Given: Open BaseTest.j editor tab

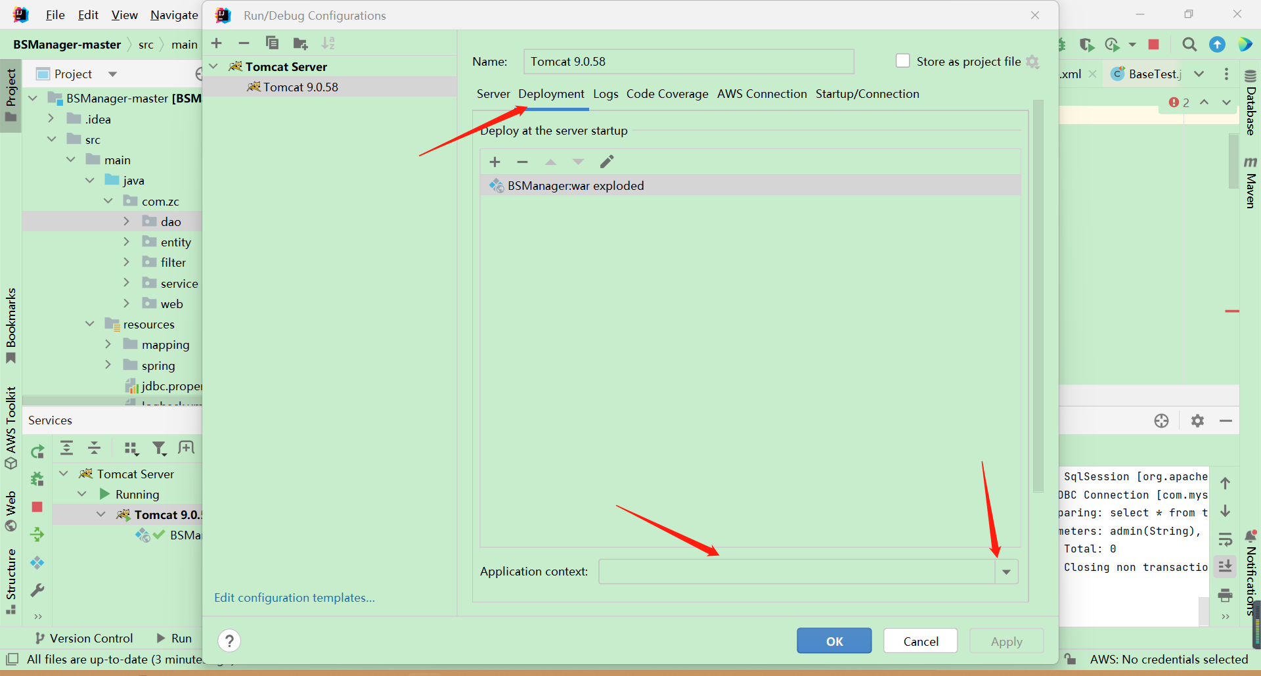Looking at the screenshot, I should (x=1147, y=74).
